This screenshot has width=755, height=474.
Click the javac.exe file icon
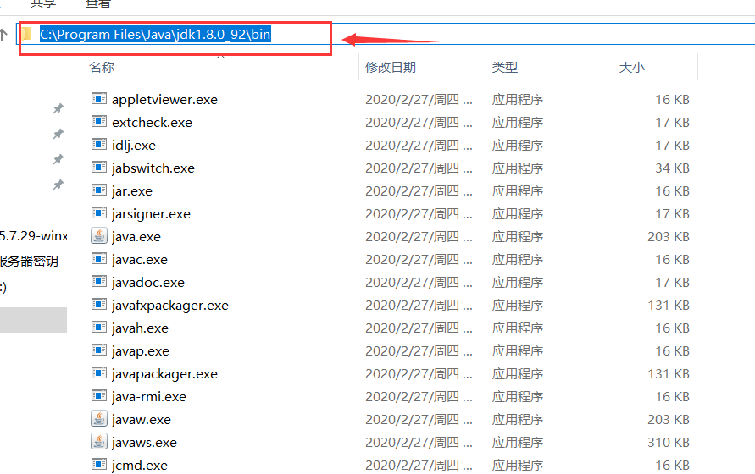98,258
